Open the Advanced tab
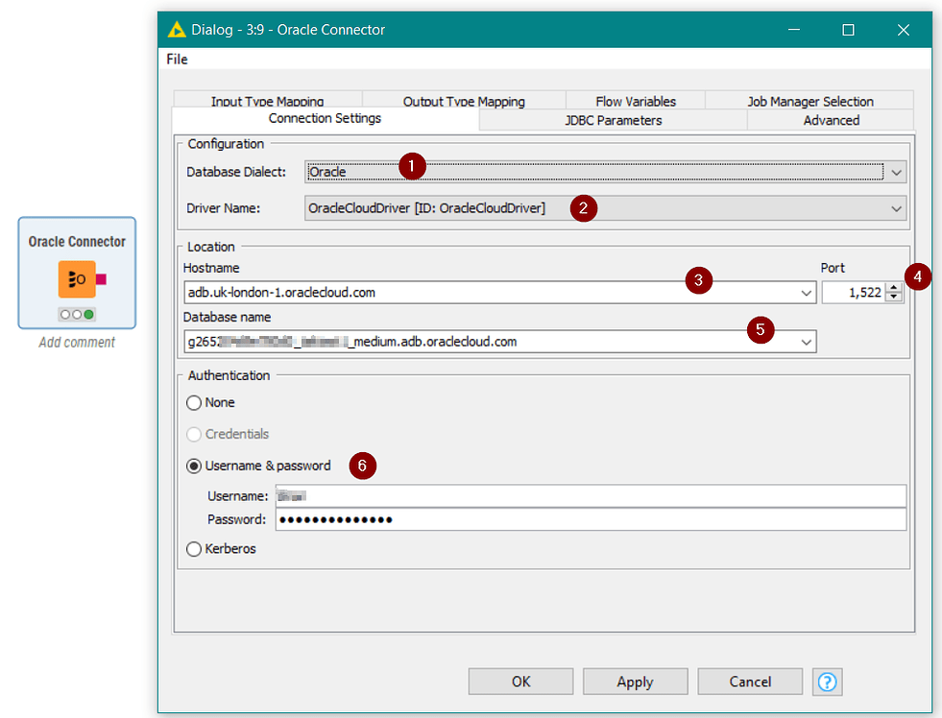Image resolution: width=942 pixels, height=718 pixels. coord(830,120)
